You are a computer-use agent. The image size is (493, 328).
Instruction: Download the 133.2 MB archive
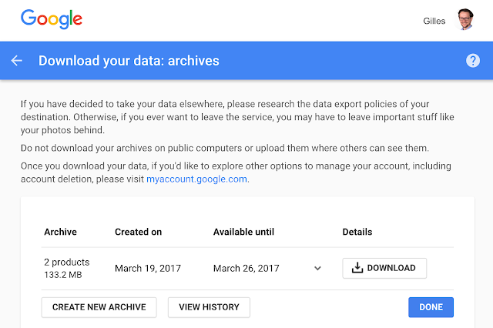tap(384, 268)
